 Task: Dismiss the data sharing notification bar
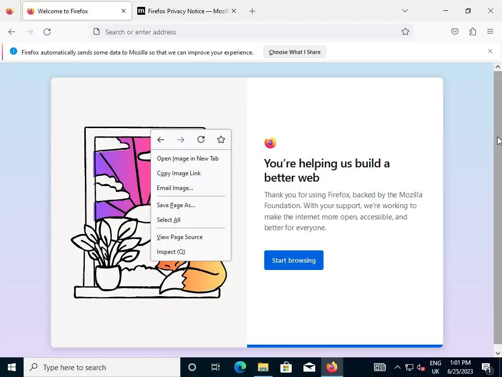490,51
